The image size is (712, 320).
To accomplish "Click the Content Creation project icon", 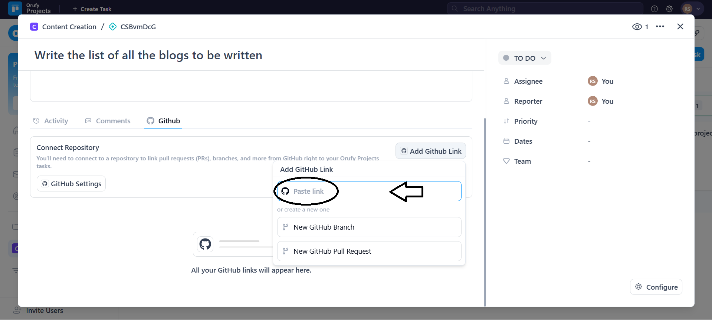I will point(34,27).
